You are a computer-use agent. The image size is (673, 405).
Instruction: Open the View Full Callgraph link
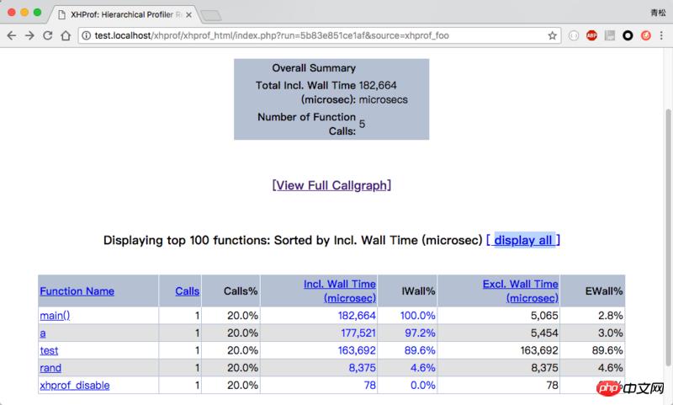tap(331, 185)
